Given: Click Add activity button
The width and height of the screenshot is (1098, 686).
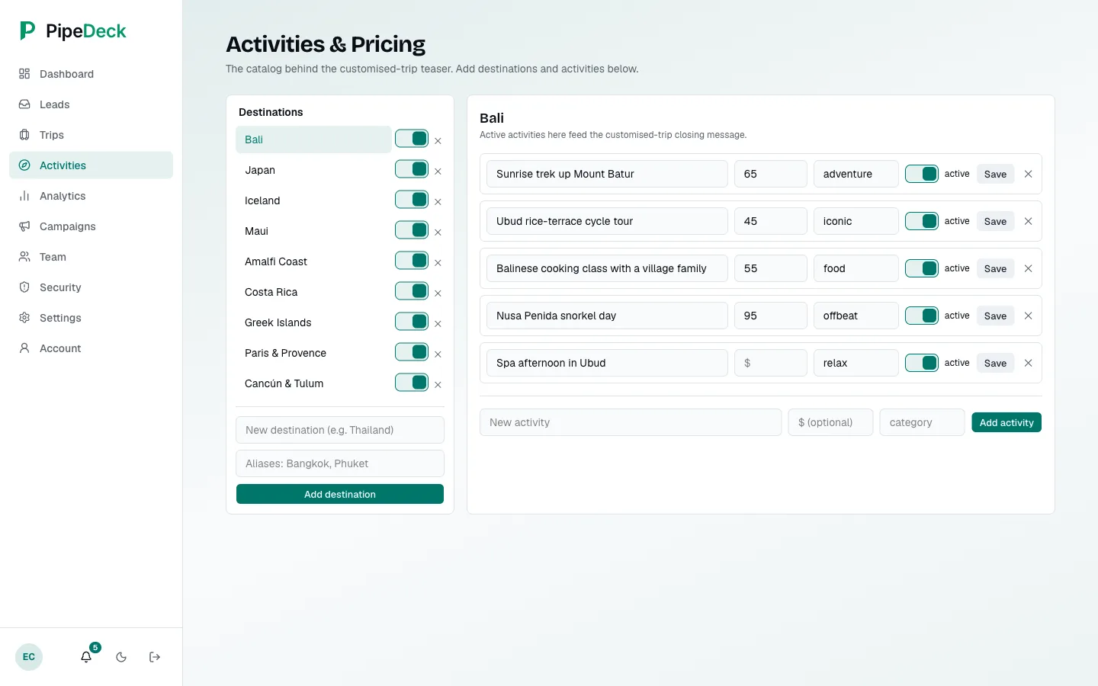Looking at the screenshot, I should 1006,422.
